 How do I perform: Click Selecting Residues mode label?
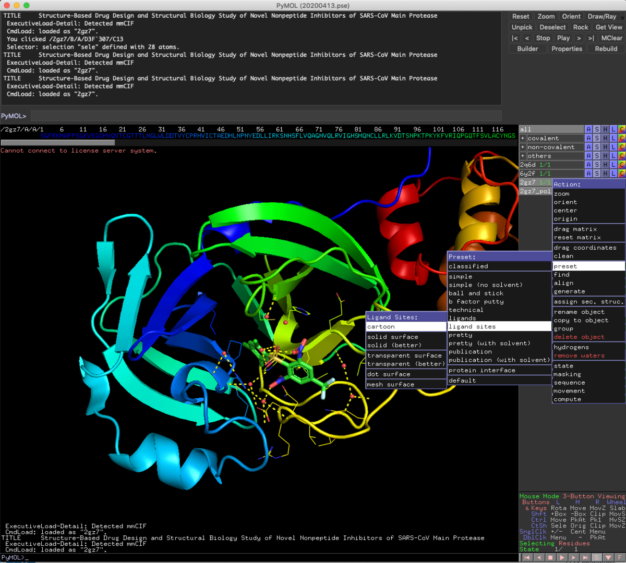555,543
